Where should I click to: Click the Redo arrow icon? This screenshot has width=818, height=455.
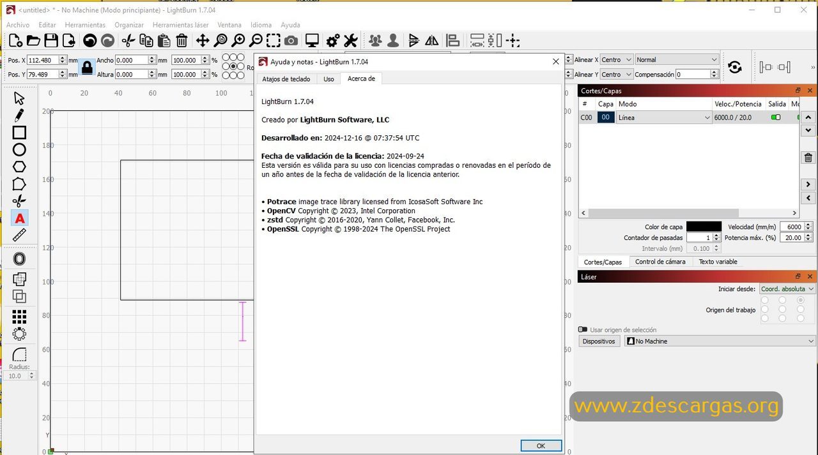point(108,41)
